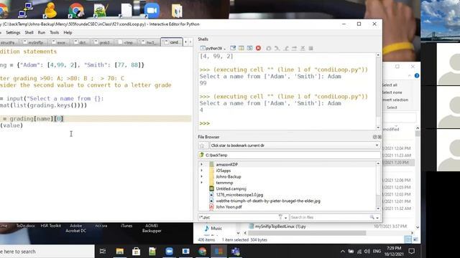Click the Windows search box

pos(47,252)
